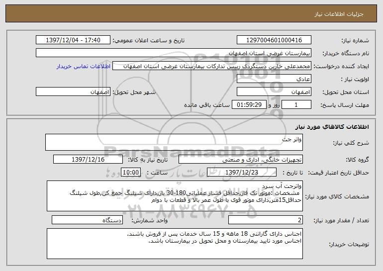Click the label ایجاد کننده درخواست
Screen dimensions: 383x271
(341, 66)
